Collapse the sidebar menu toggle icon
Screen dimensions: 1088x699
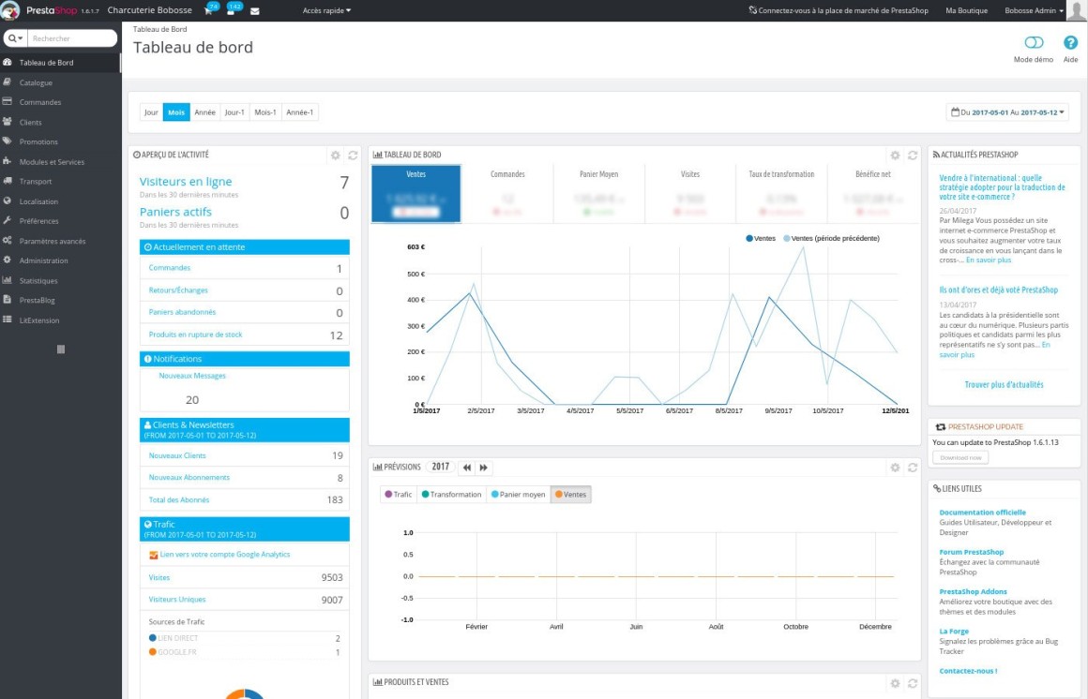tap(60, 349)
